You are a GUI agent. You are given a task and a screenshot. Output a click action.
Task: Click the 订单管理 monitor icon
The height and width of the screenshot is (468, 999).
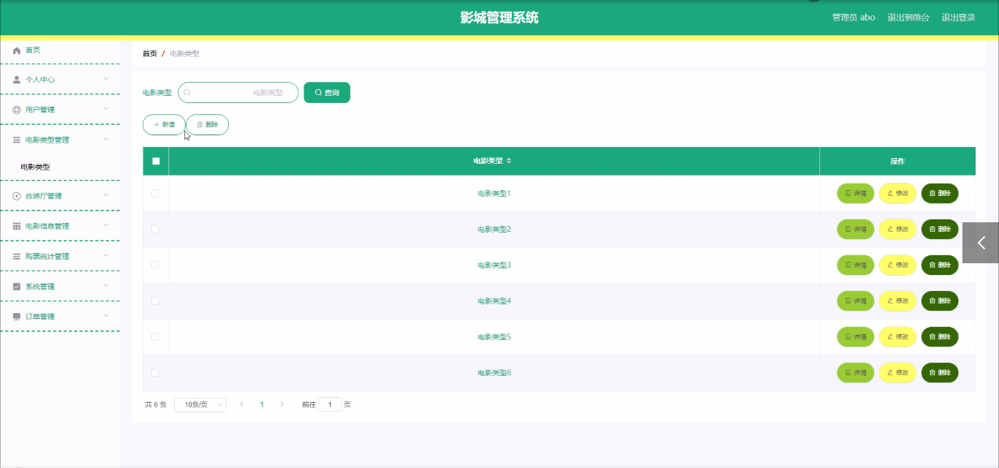[17, 317]
